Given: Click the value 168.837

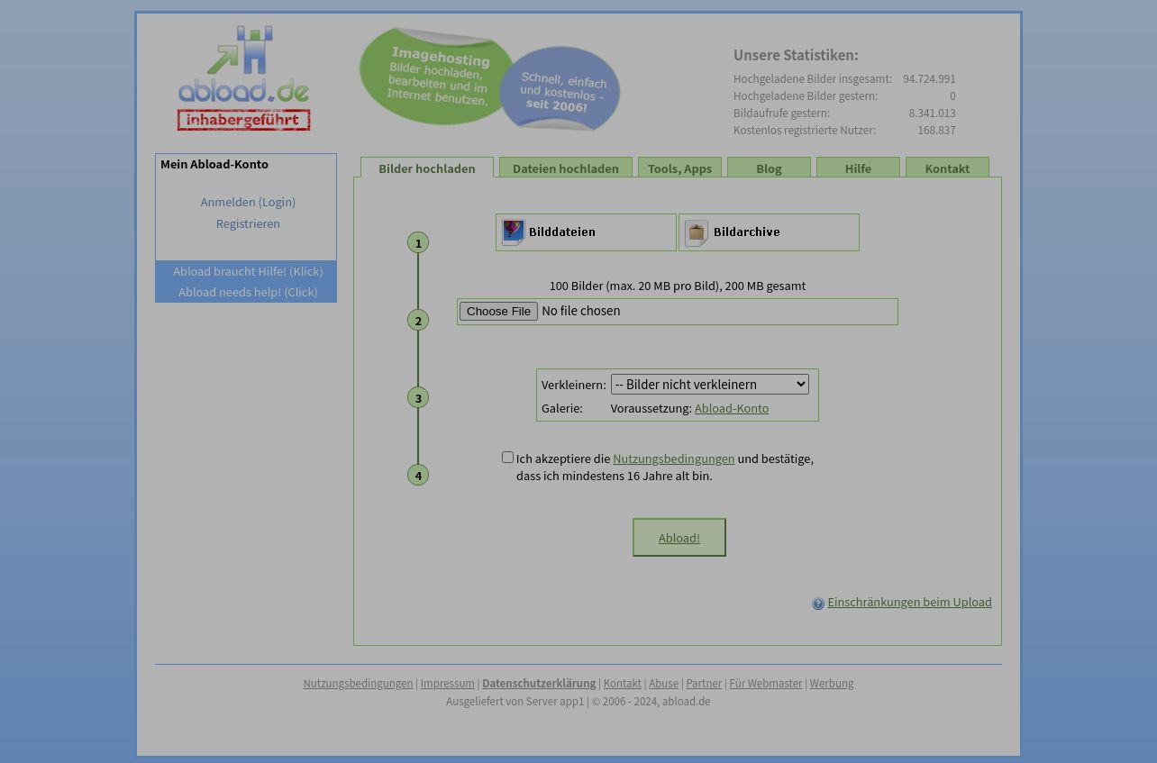Looking at the screenshot, I should click(x=936, y=131).
